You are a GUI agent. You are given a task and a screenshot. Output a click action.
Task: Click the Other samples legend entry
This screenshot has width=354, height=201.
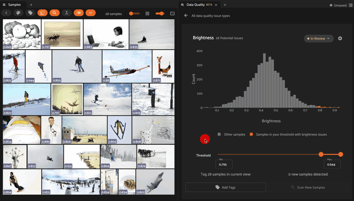click(x=231, y=134)
